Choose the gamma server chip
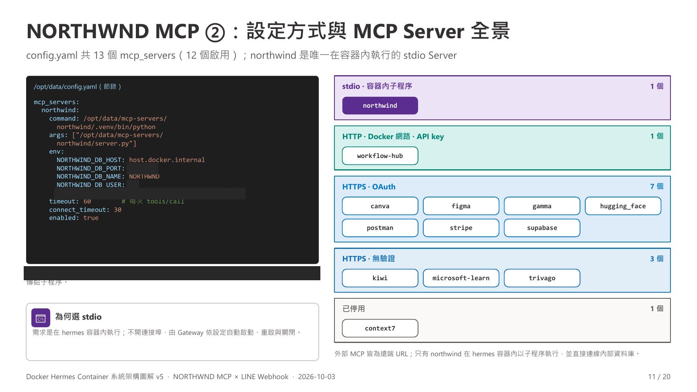697x392 pixels. (542, 206)
